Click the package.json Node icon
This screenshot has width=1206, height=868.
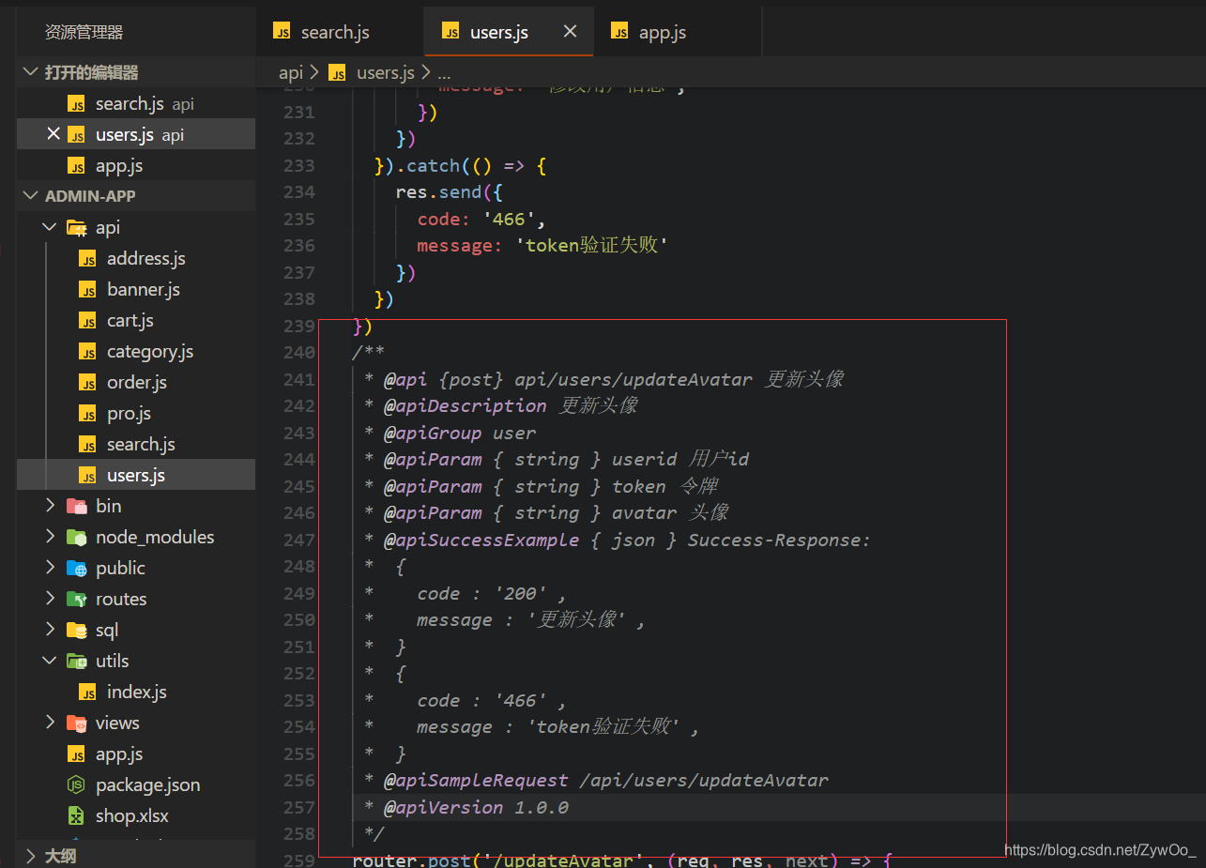click(77, 784)
